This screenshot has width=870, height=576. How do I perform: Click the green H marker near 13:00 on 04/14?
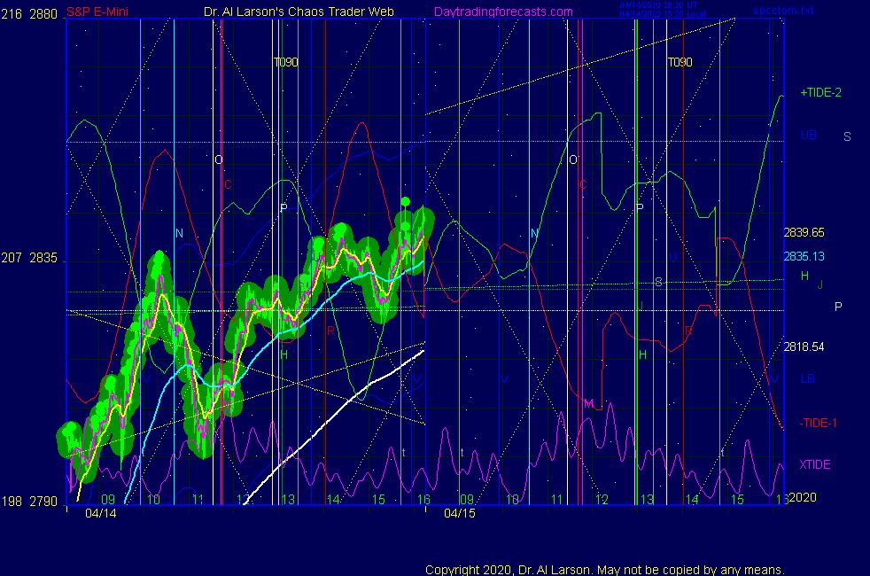tap(284, 354)
